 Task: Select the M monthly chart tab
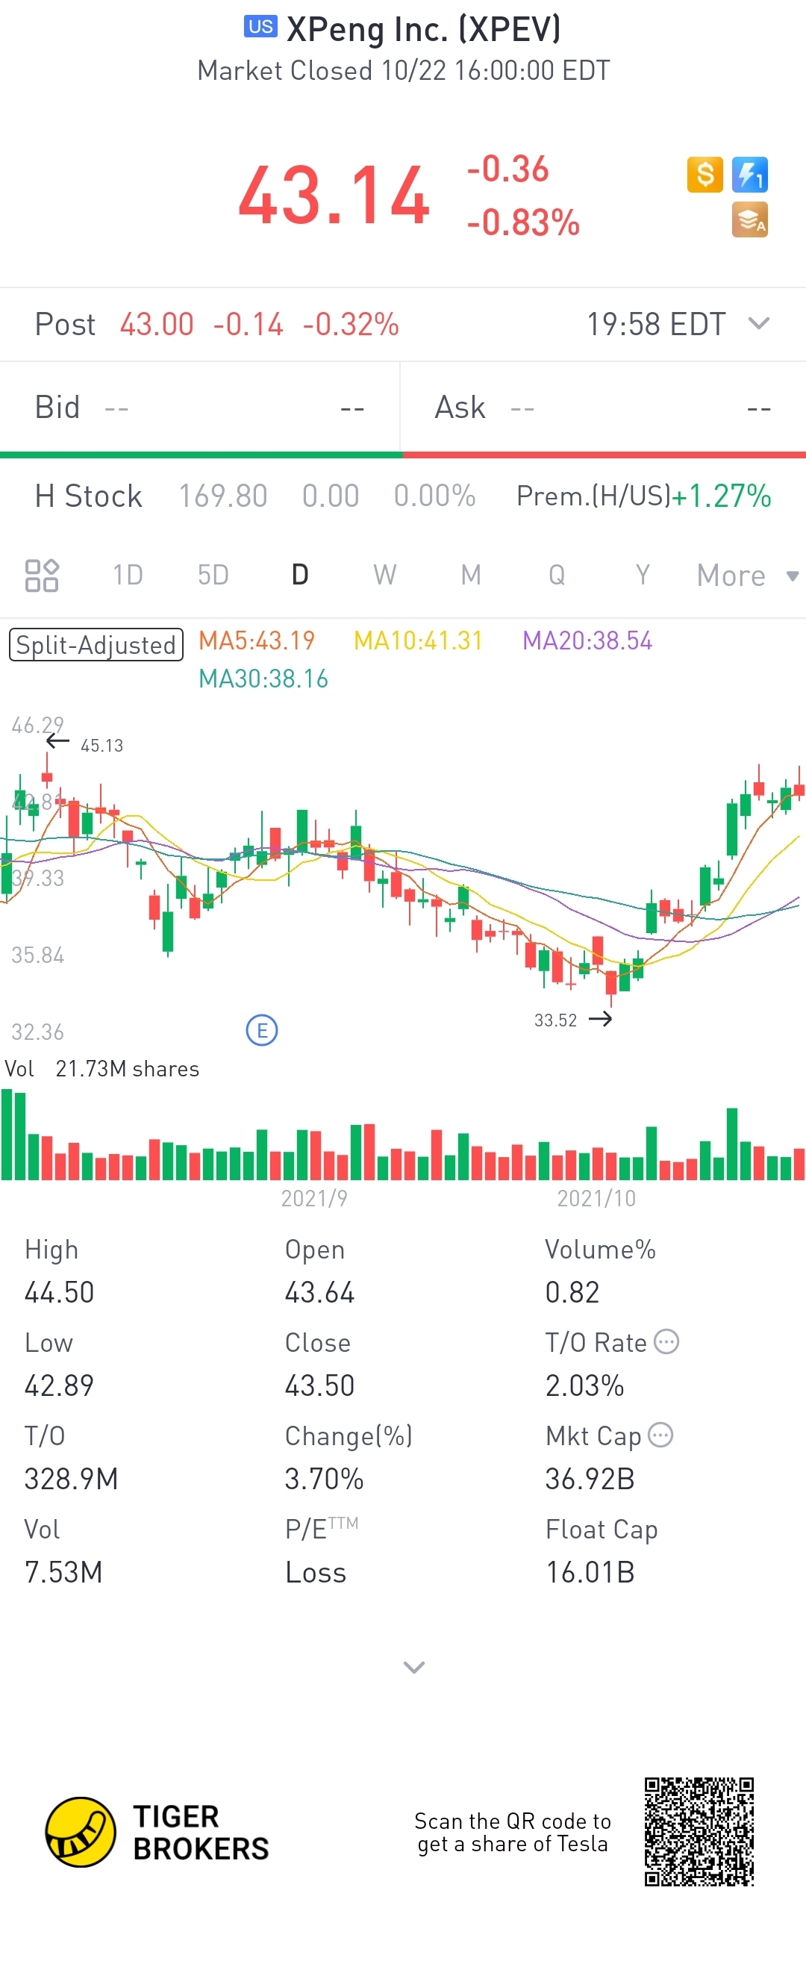click(x=471, y=575)
